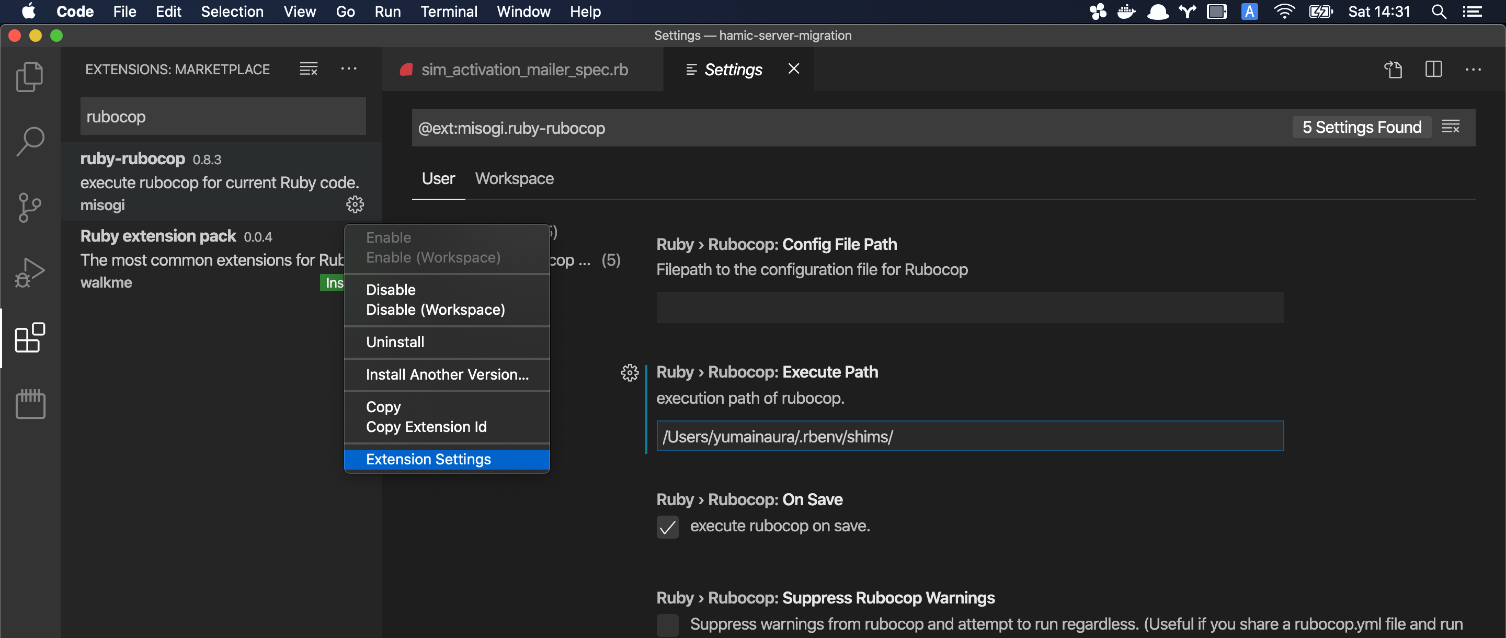Click the battery status icon
1506x638 pixels.
(1321, 12)
